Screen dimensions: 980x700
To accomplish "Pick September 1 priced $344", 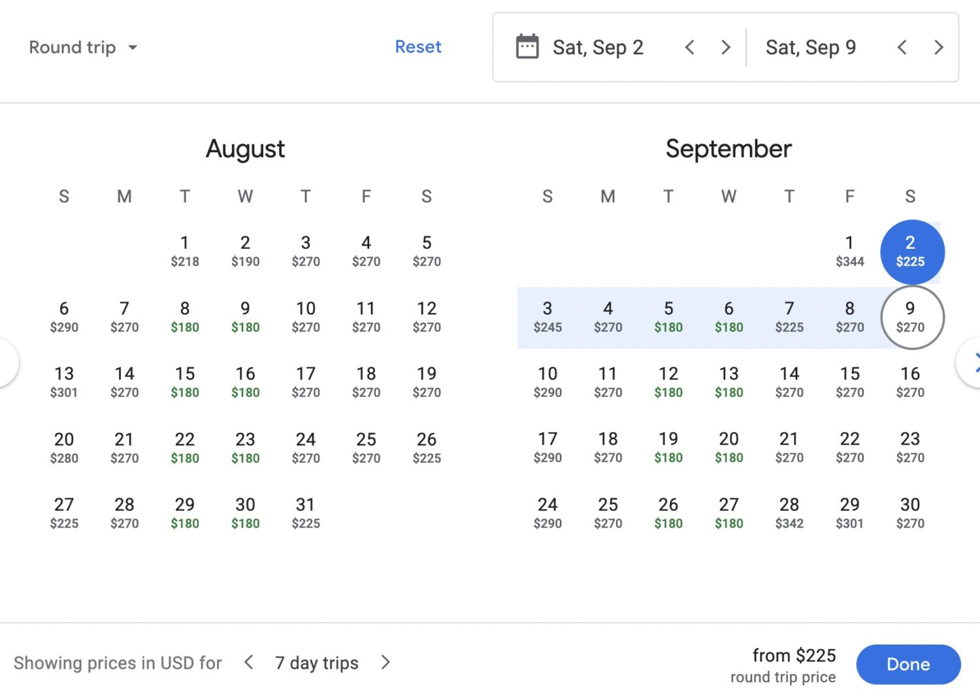I will pos(849,251).
